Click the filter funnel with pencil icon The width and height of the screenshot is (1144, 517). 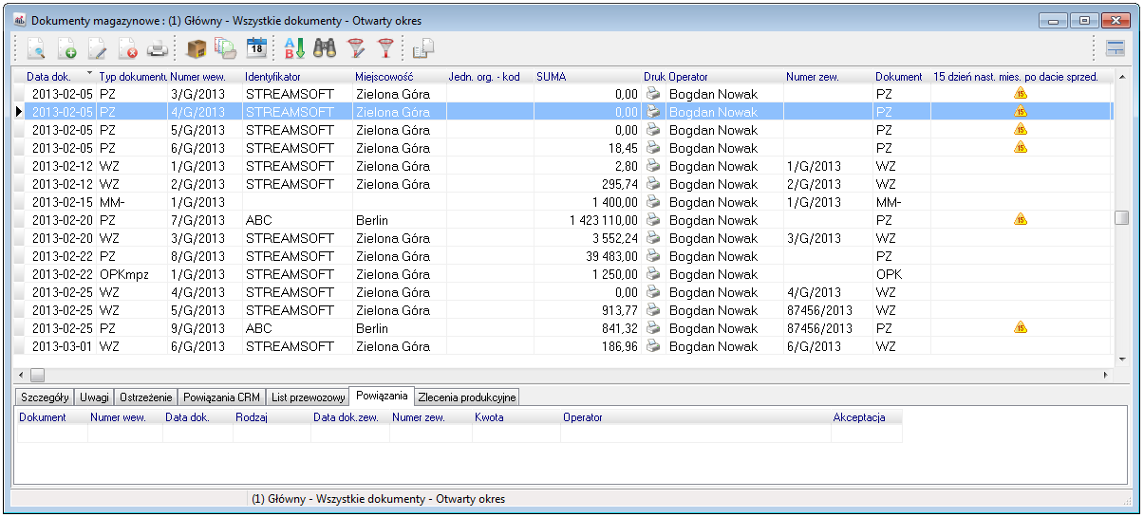pyautogui.click(x=356, y=48)
